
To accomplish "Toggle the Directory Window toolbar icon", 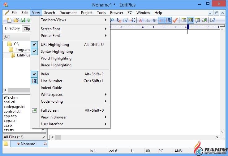I will (191, 20).
